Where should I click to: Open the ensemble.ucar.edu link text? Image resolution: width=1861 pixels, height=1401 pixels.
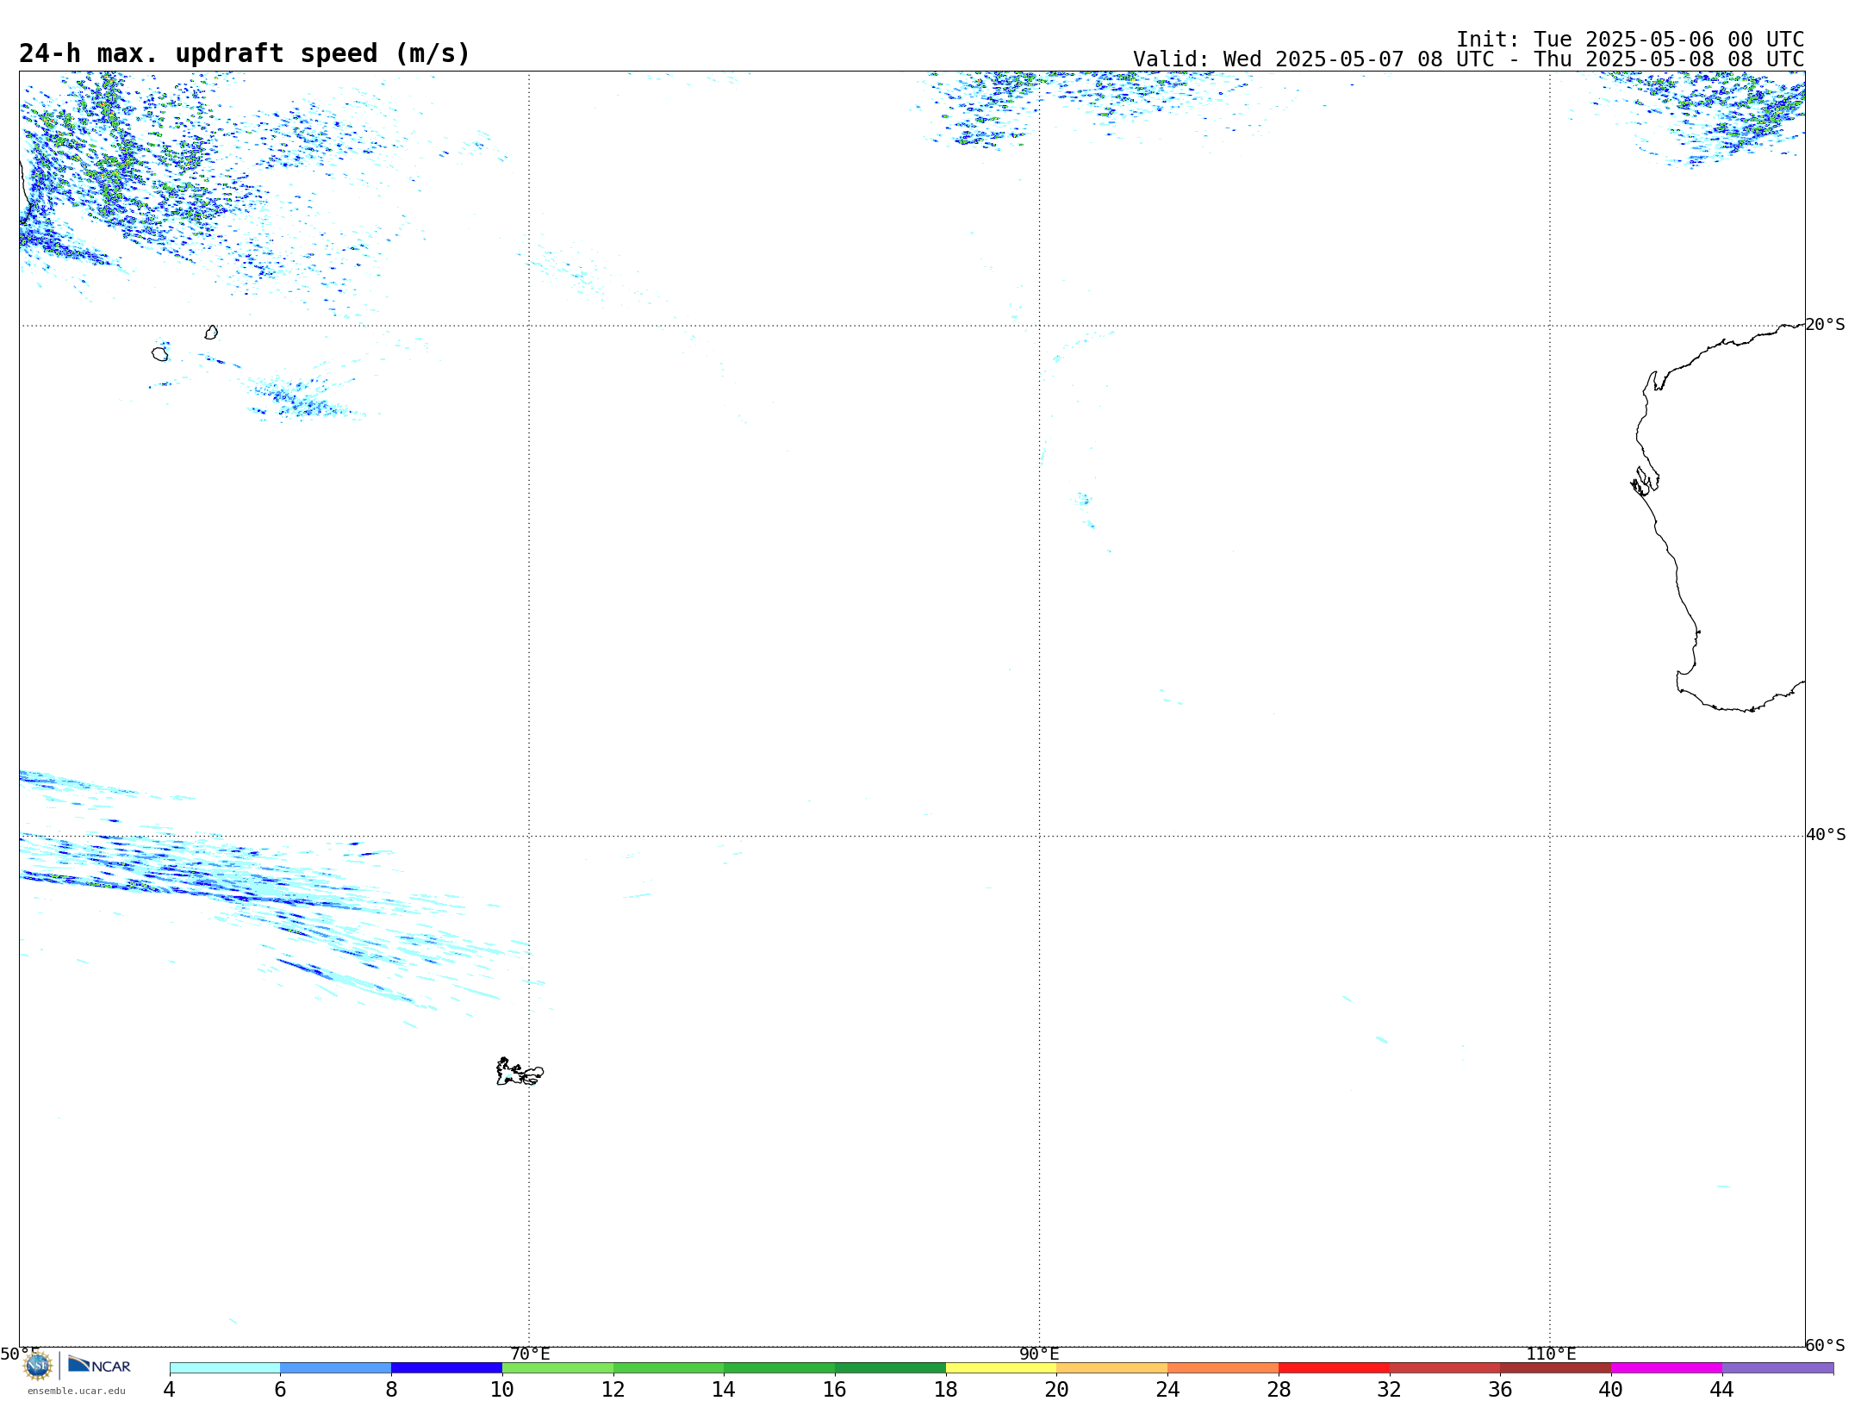(77, 1391)
